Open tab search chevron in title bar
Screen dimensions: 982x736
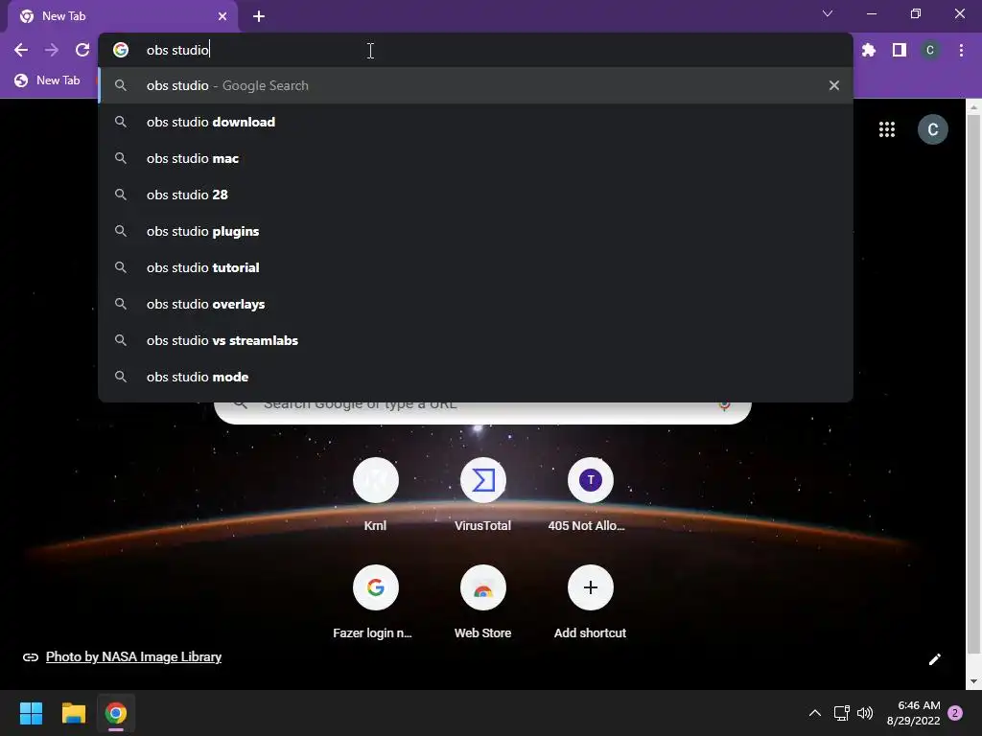tap(828, 13)
